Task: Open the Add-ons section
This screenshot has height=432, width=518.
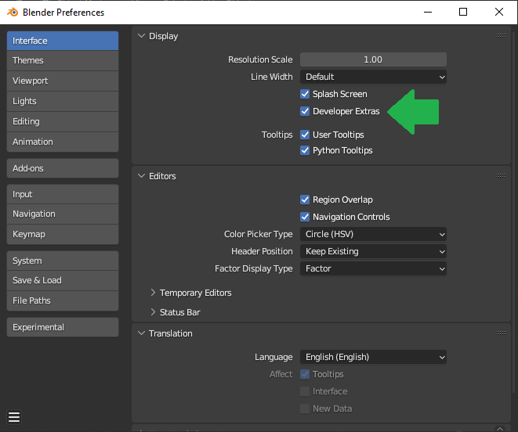Action: click(x=63, y=168)
